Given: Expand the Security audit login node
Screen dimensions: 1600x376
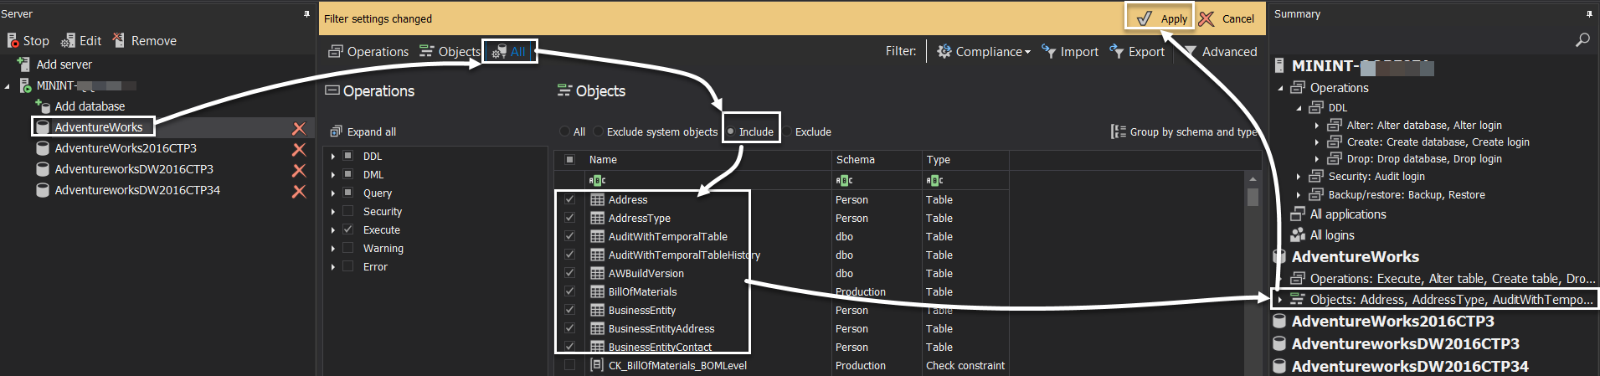Looking at the screenshot, I should click(1299, 177).
